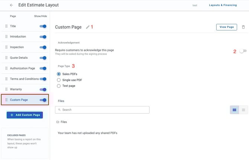Click the Files folder icon
Screen dimensions: 249x160
(58, 122)
